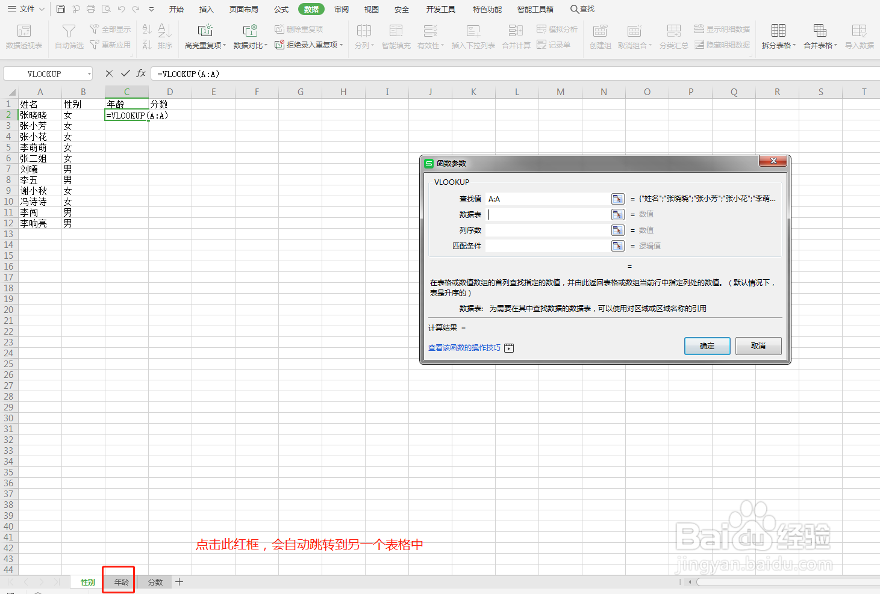Click the sort descending Z-A icon

(x=146, y=45)
